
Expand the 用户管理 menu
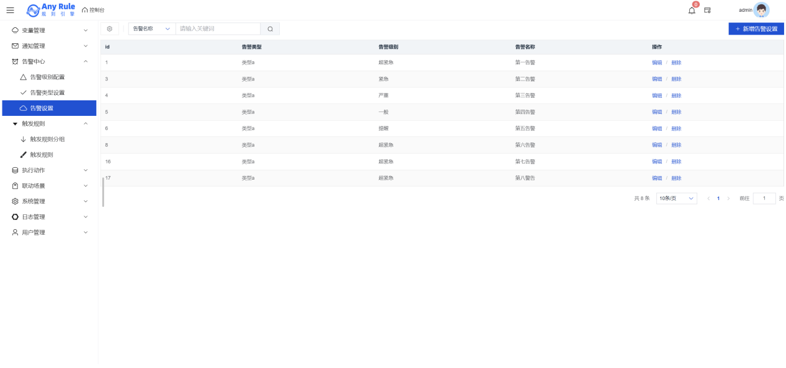click(49, 232)
